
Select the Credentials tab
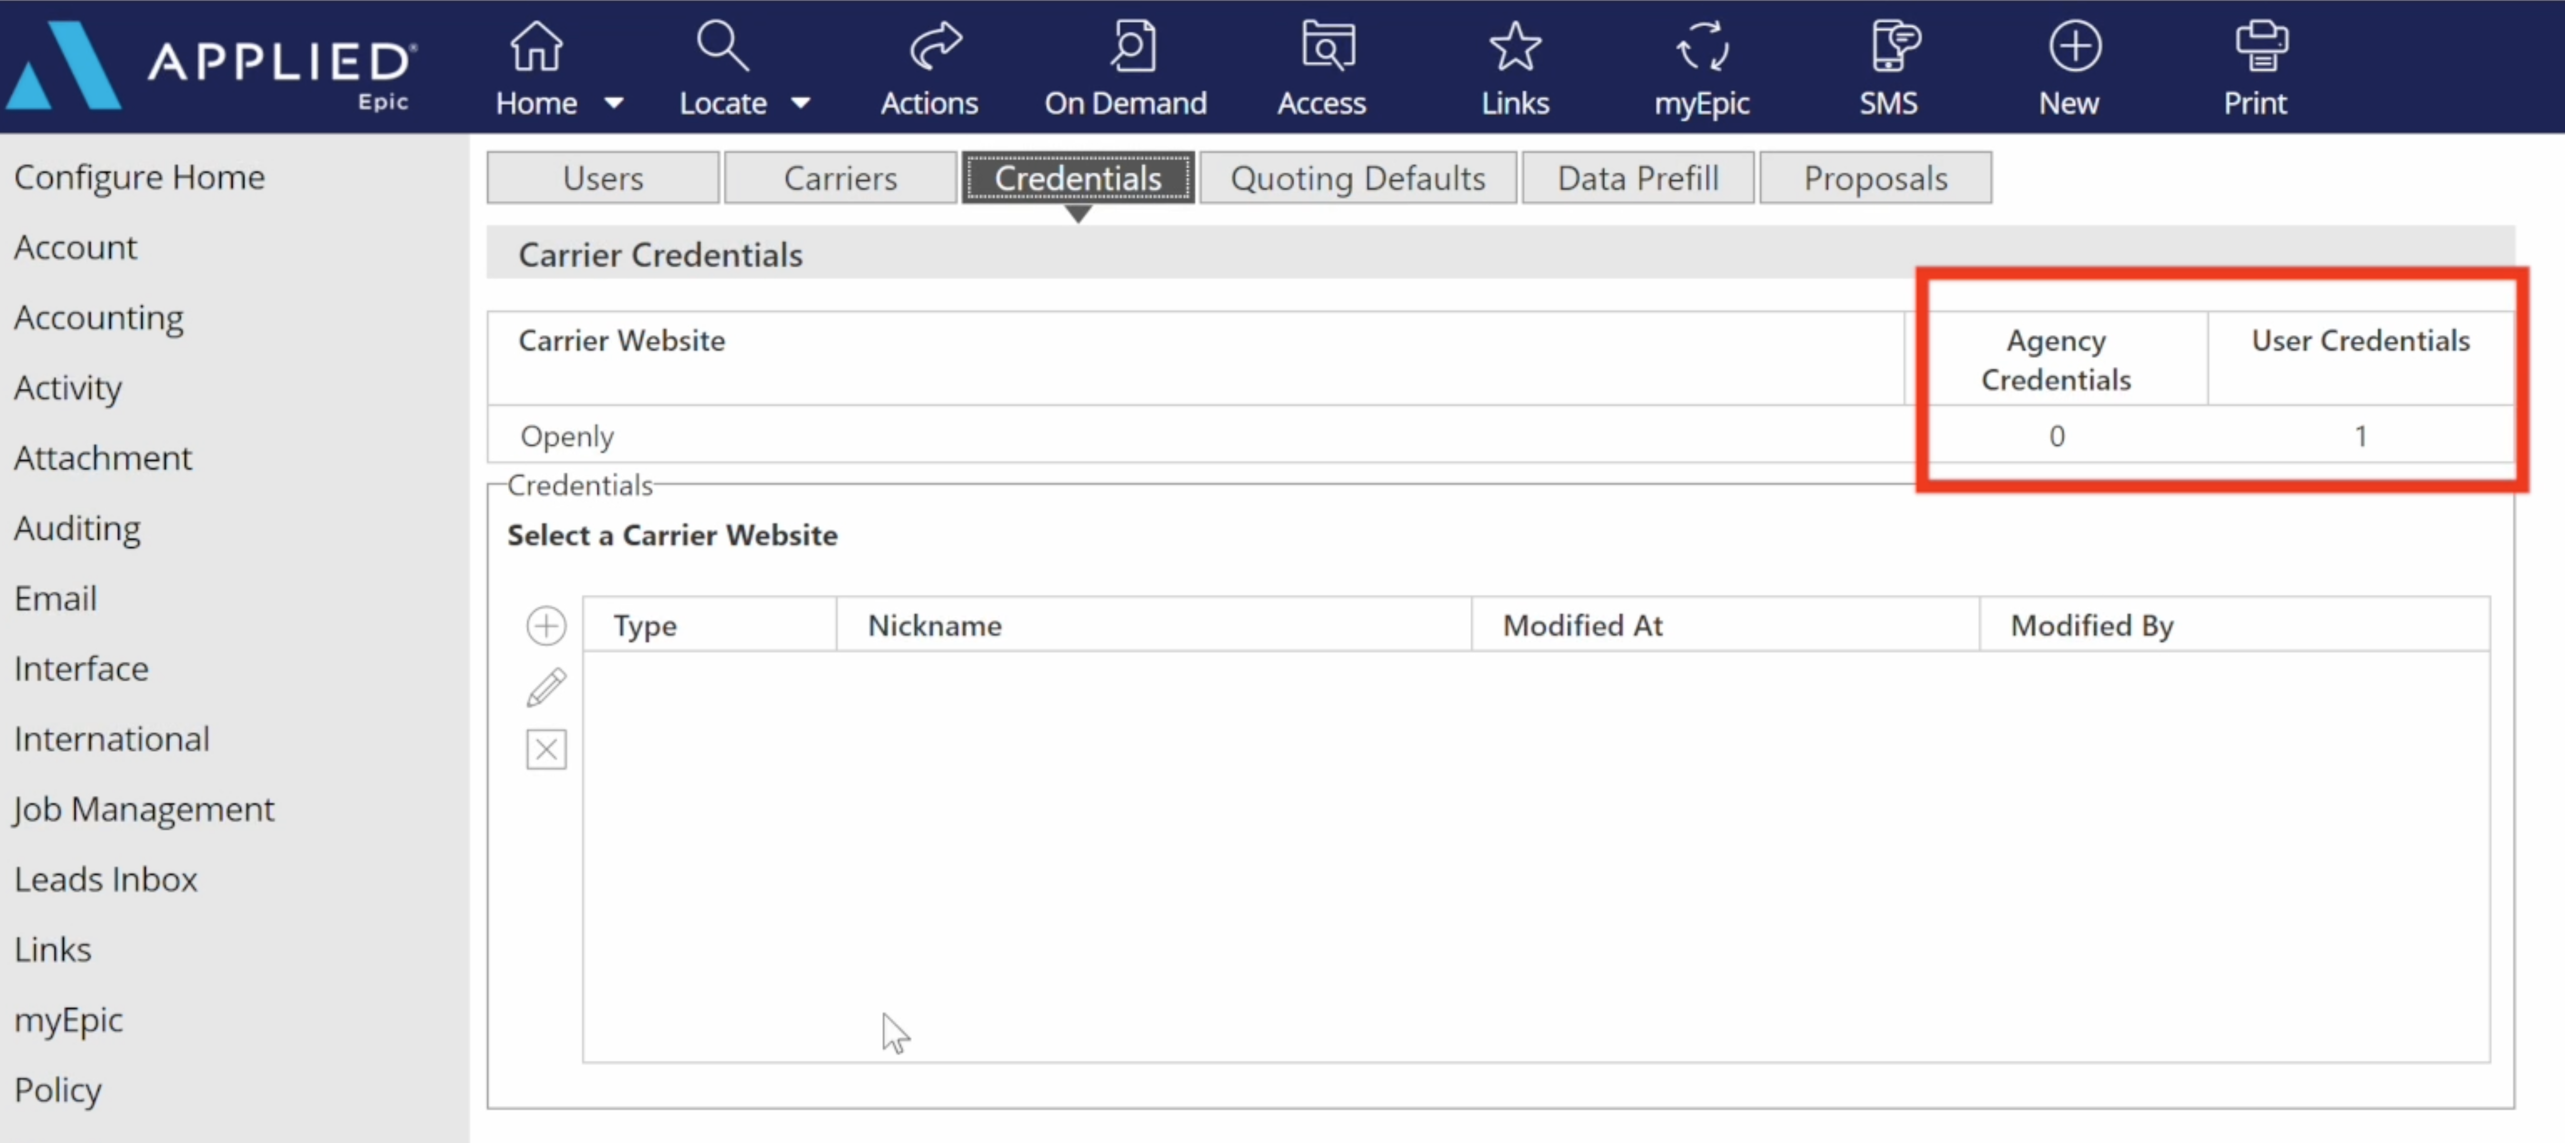(1078, 178)
